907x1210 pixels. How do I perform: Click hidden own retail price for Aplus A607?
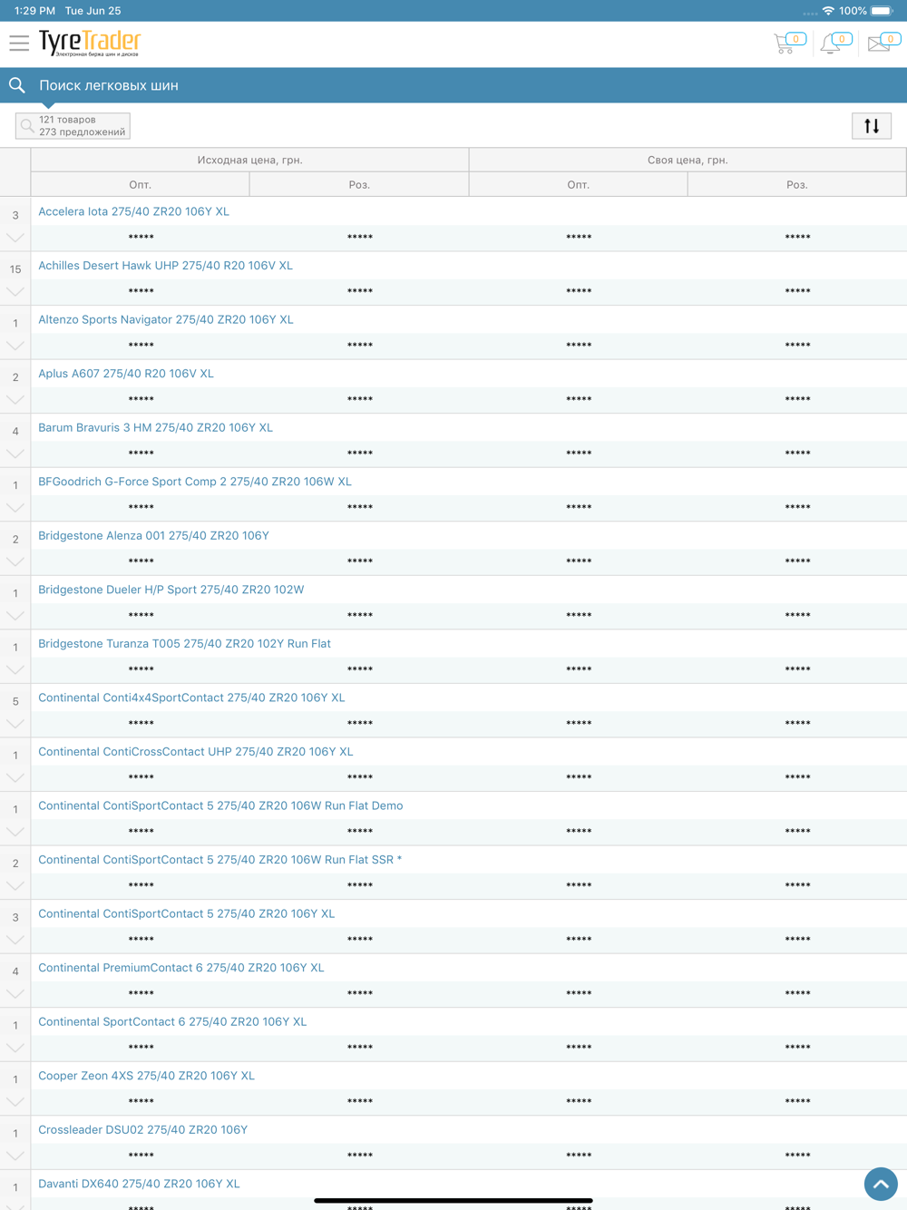[797, 400]
